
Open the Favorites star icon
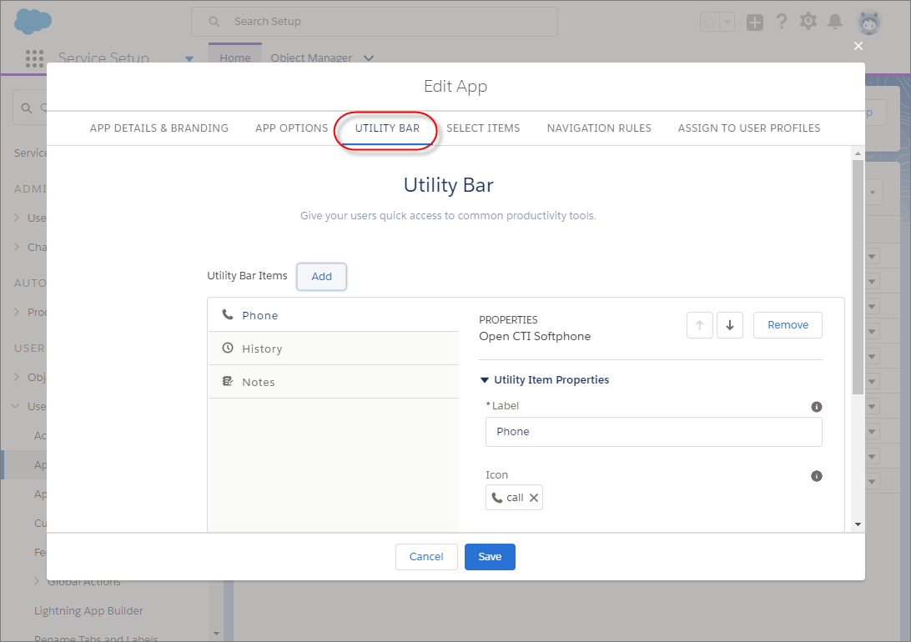click(709, 22)
